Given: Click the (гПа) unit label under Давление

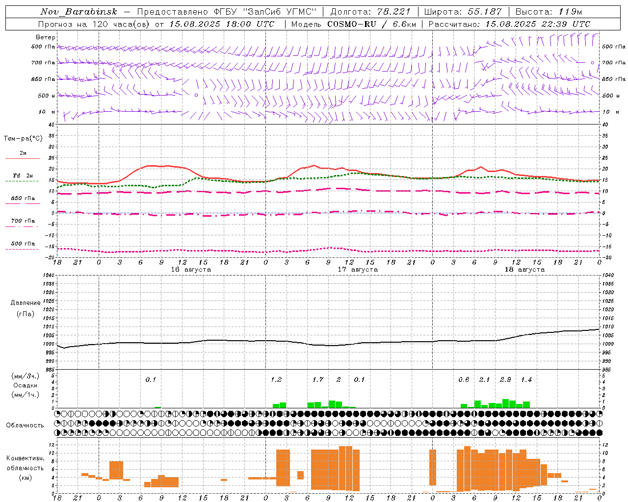Looking at the screenshot, I should [26, 314].
